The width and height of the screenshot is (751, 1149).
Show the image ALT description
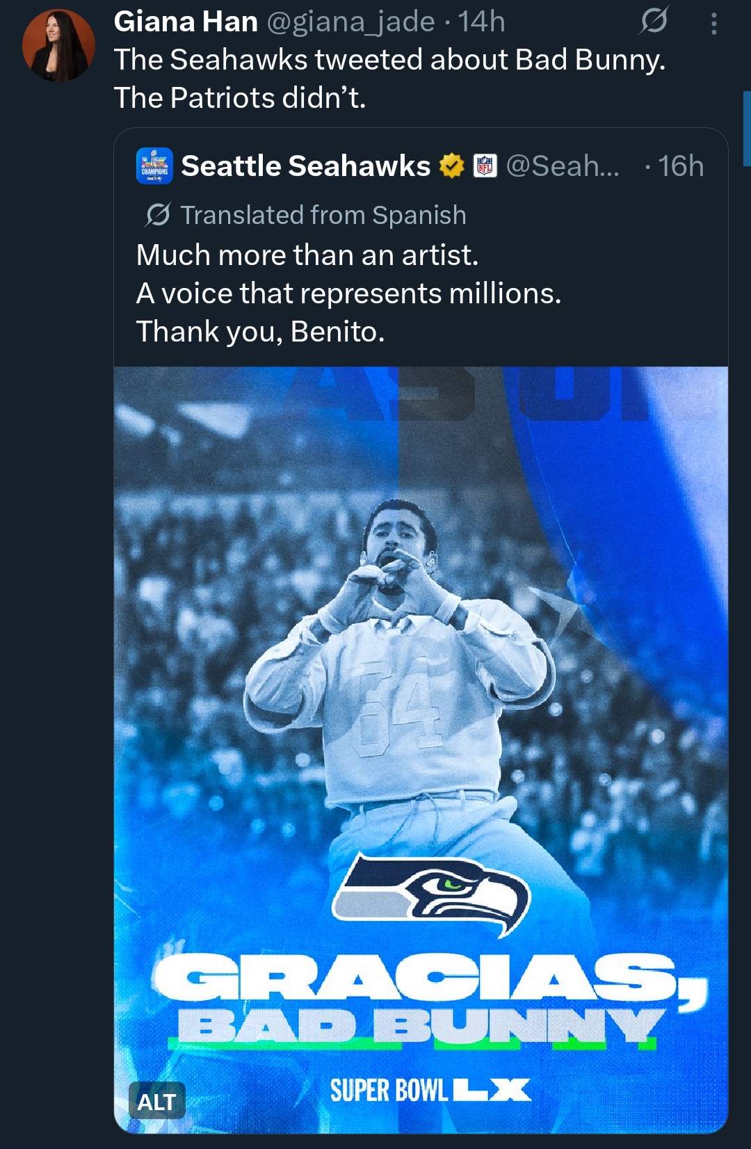[x=156, y=1100]
